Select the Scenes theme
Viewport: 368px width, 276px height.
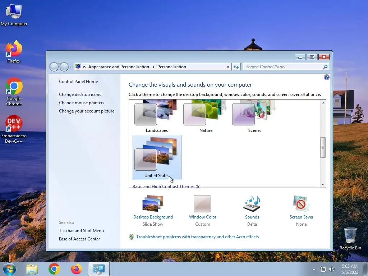[255, 116]
